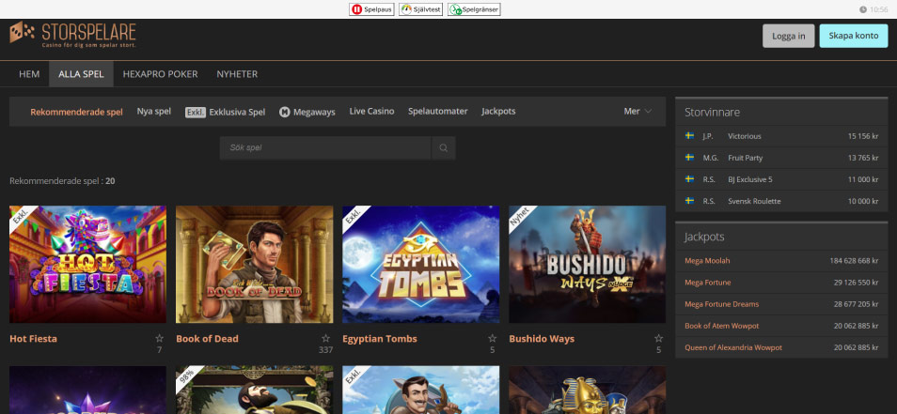Image resolution: width=897 pixels, height=414 pixels.
Task: Select the ALLA SPEL tab
Action: pos(81,74)
